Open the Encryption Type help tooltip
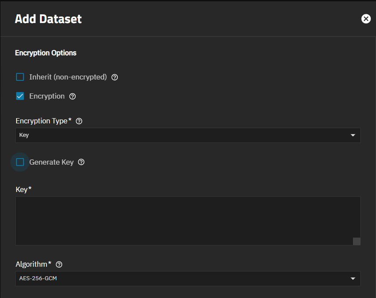The width and height of the screenshot is (376, 298). point(79,121)
